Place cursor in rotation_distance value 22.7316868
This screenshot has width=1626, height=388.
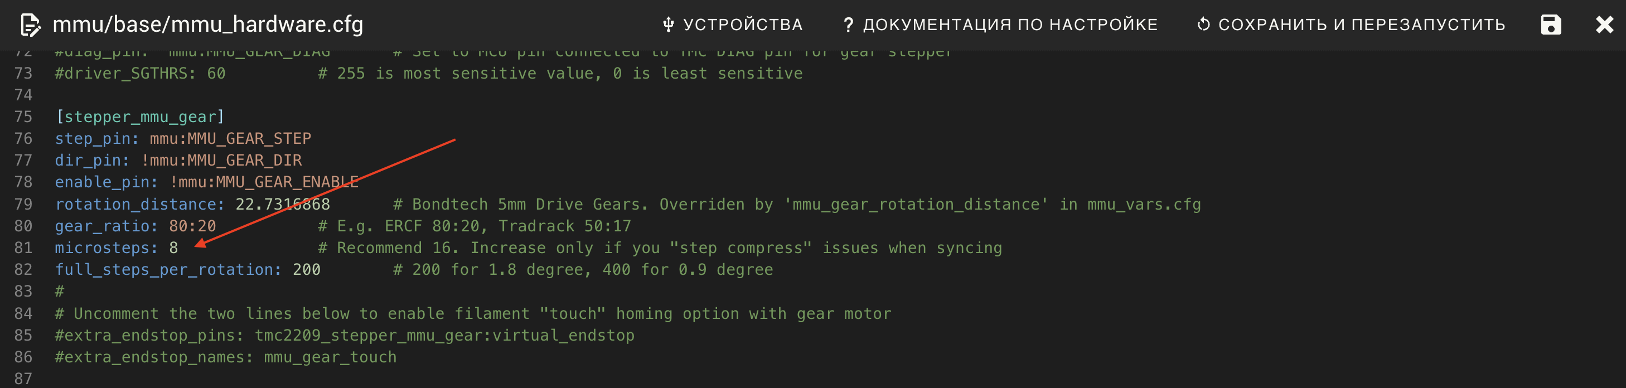click(283, 205)
